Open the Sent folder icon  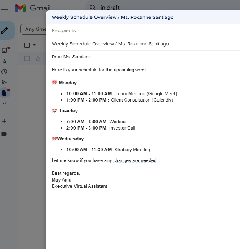(4, 82)
